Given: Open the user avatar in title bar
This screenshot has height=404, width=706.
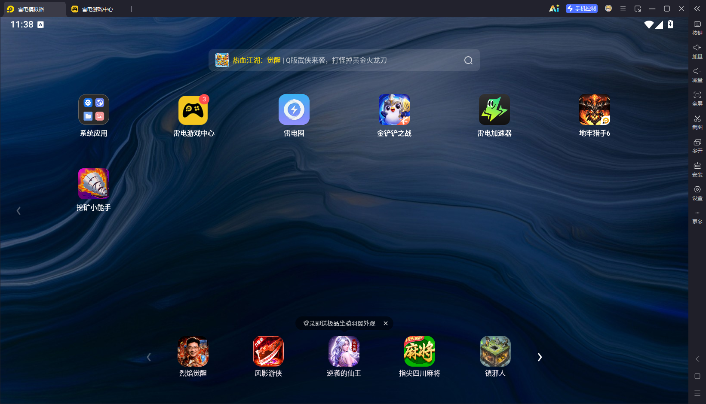Looking at the screenshot, I should pos(608,9).
